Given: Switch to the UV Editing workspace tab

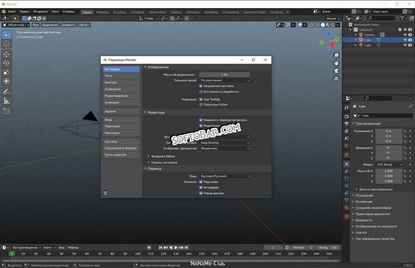Looking at the screenshot, I should coord(137,12).
